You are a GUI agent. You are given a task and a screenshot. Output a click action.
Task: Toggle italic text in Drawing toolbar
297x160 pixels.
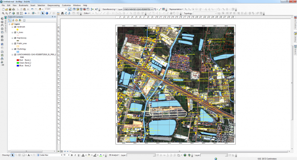[75, 155]
